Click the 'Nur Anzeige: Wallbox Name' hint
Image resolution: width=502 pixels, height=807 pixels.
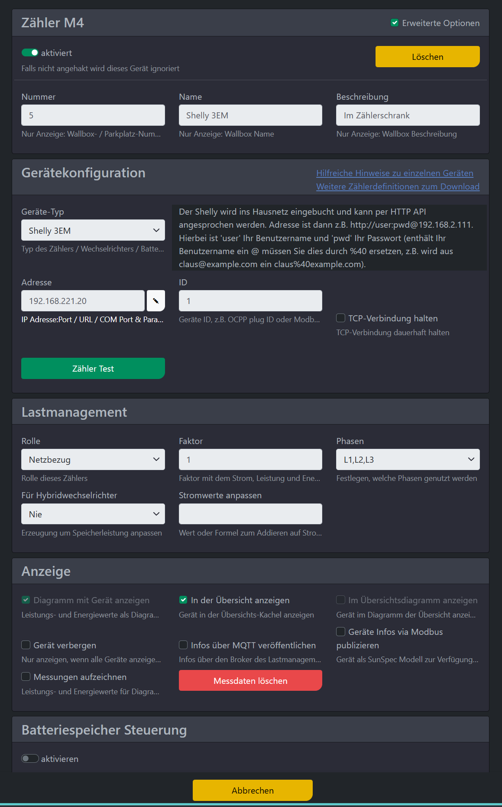(227, 134)
